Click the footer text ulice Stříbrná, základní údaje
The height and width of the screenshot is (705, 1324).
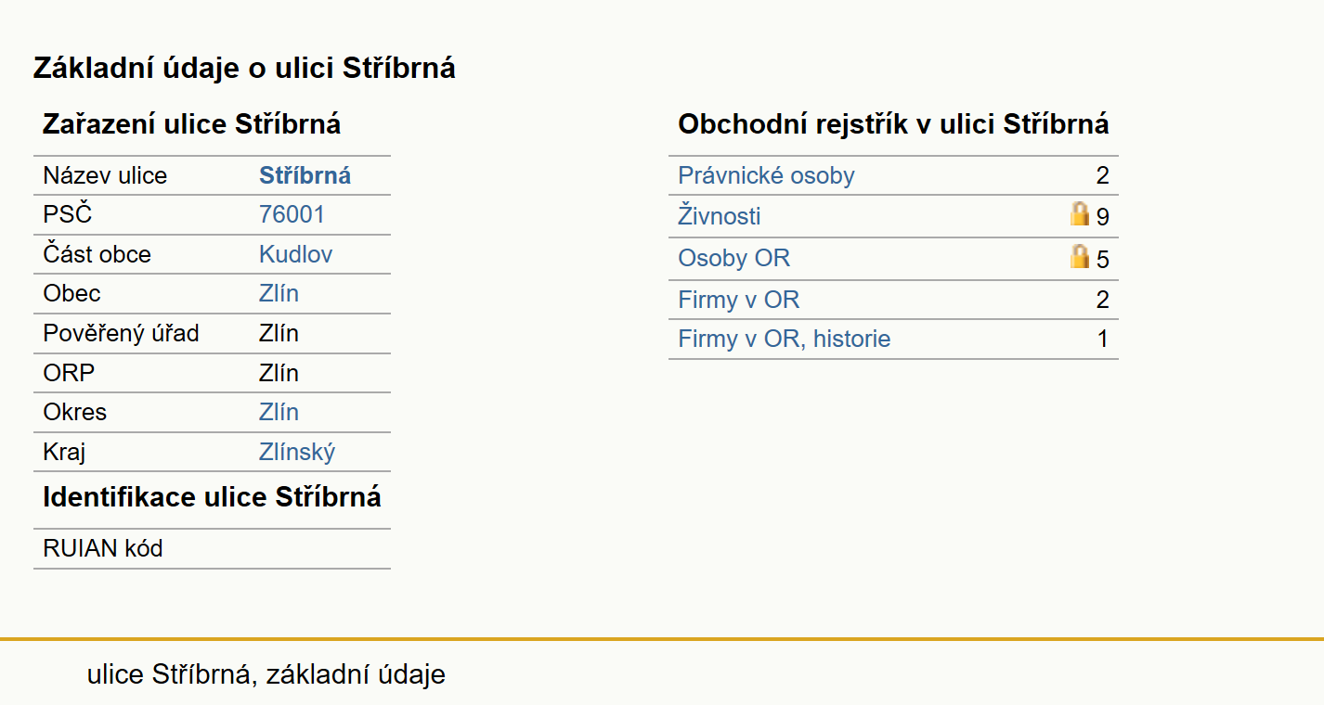click(x=266, y=674)
